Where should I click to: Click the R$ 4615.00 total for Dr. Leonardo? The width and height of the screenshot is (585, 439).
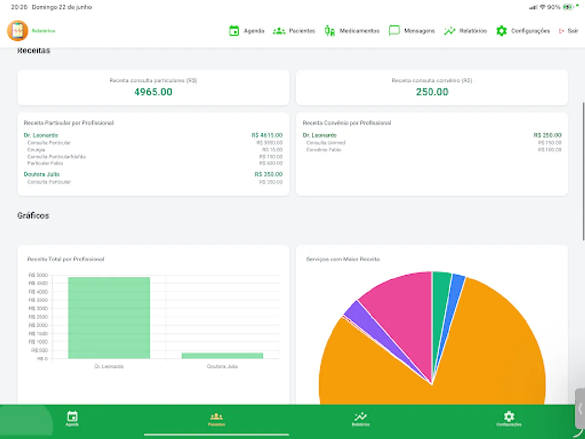point(267,135)
